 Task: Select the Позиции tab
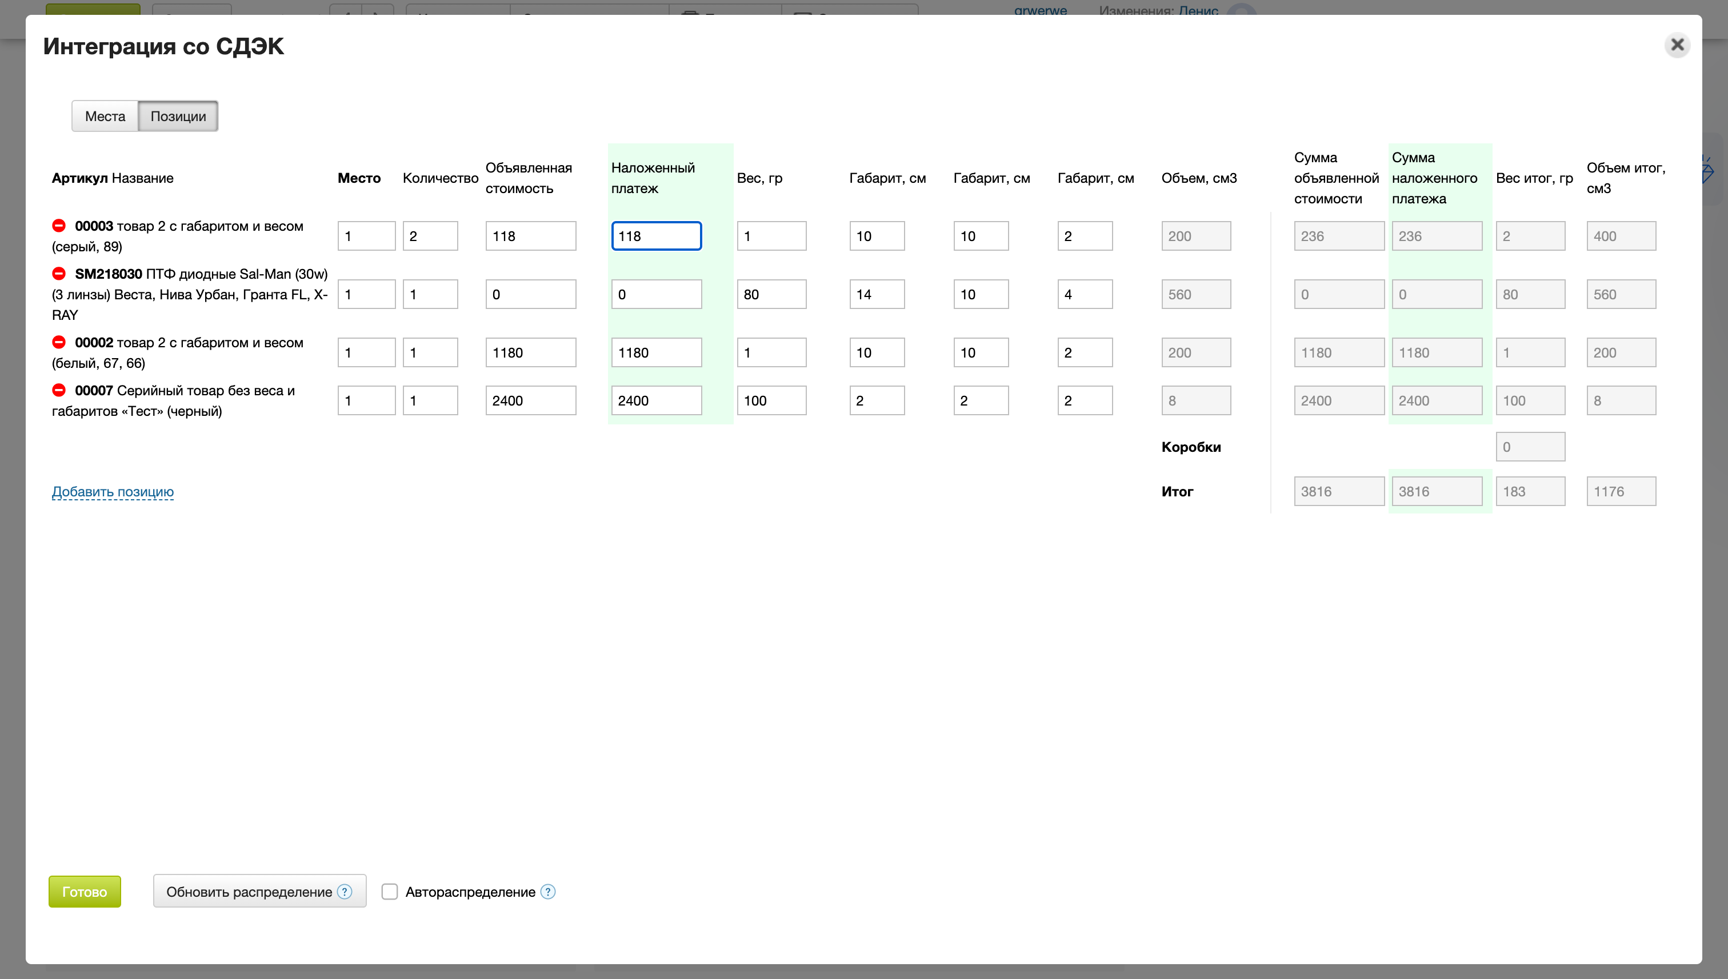(x=178, y=115)
